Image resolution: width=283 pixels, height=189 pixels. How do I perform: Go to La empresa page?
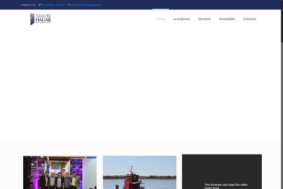pos(182,19)
